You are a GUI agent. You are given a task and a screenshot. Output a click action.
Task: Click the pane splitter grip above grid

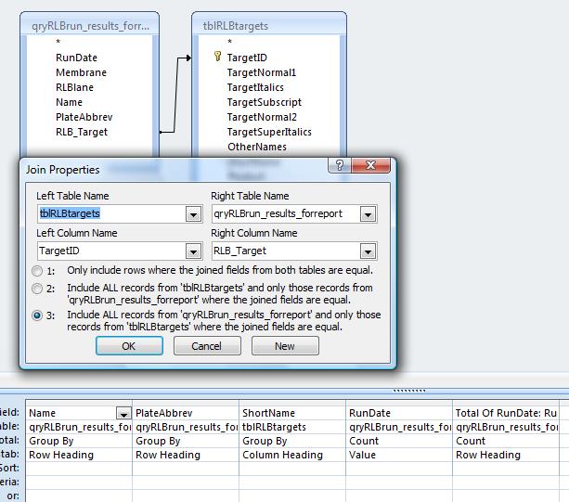409,391
